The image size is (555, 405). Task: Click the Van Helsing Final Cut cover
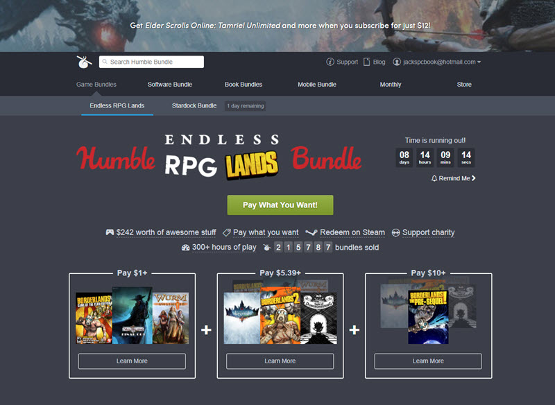click(133, 316)
